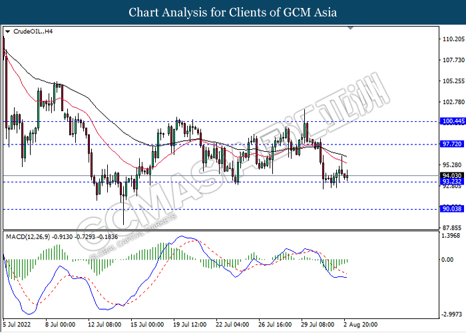This screenshot has height=333, width=466.
Task: Select the 97.720 price level label
Action: tap(452, 145)
